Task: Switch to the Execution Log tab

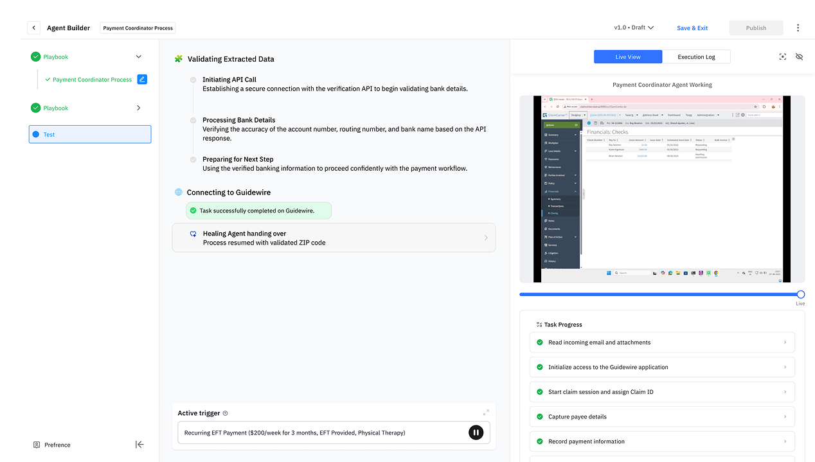Action: (x=696, y=56)
